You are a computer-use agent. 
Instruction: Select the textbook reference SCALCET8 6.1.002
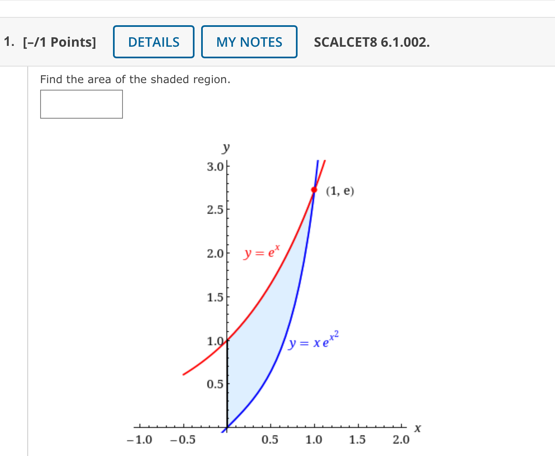pyautogui.click(x=371, y=42)
